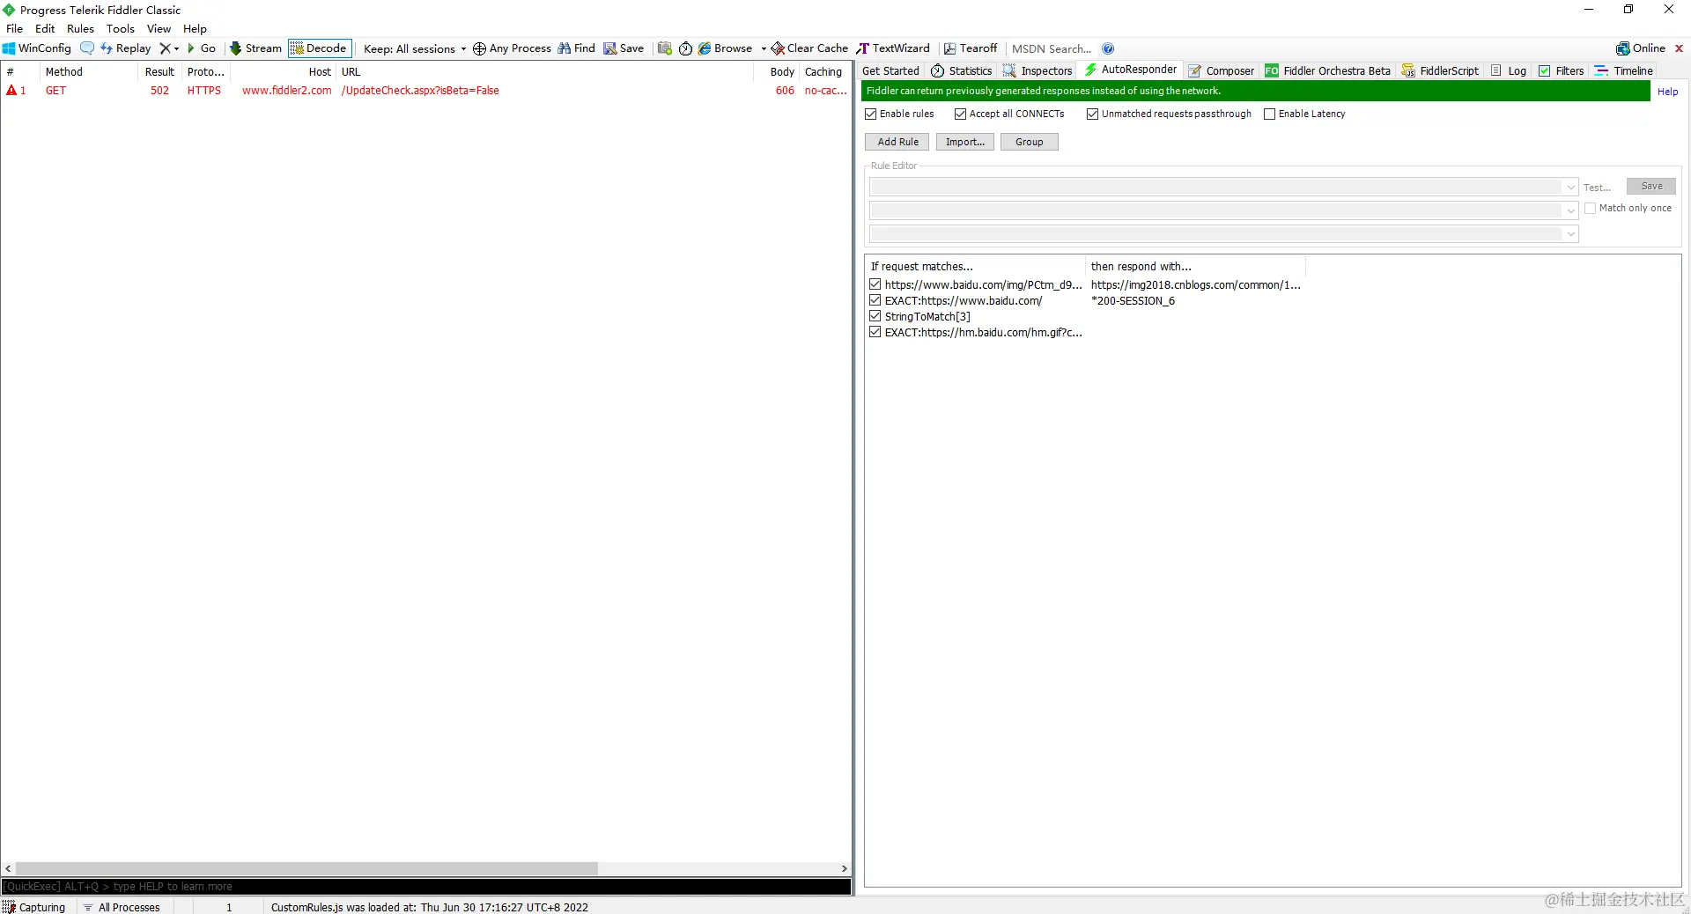Click Any Process target picker

coord(513,48)
